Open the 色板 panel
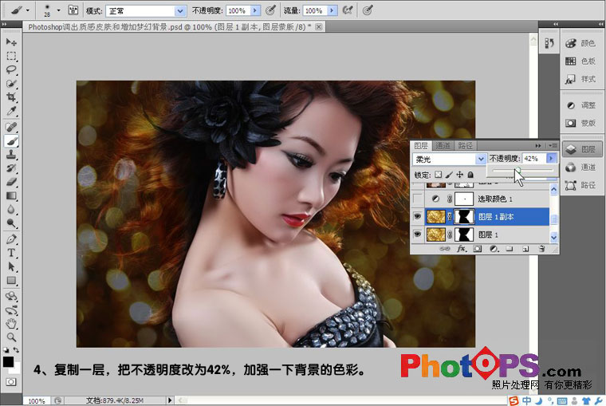Viewport: 606px width, 406px height. point(581,61)
